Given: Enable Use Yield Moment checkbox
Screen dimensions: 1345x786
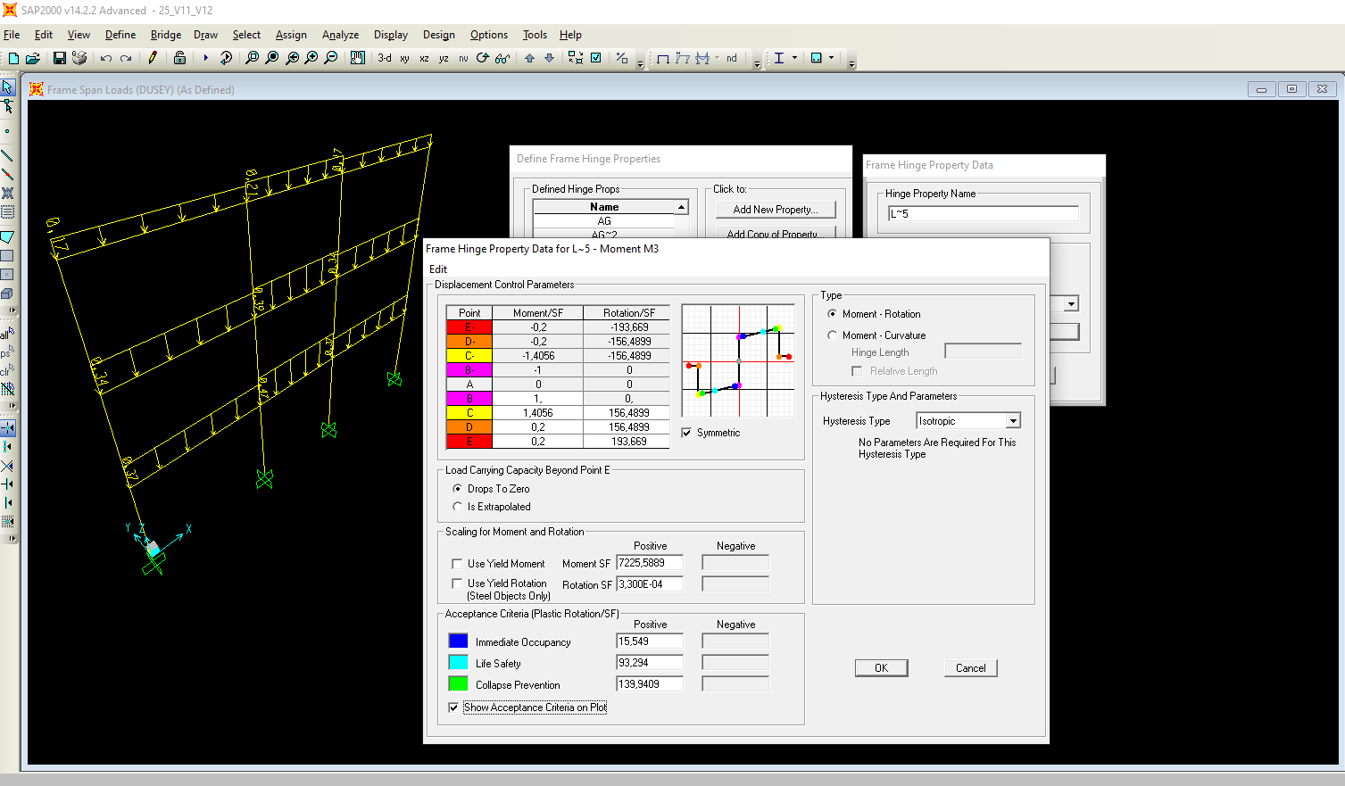Looking at the screenshot, I should tap(457, 564).
